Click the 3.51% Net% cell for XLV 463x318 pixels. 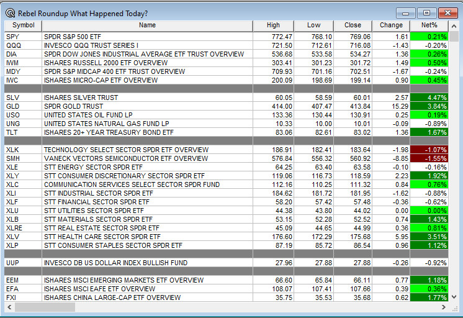coord(429,237)
